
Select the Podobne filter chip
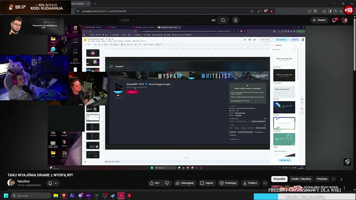click(322, 179)
